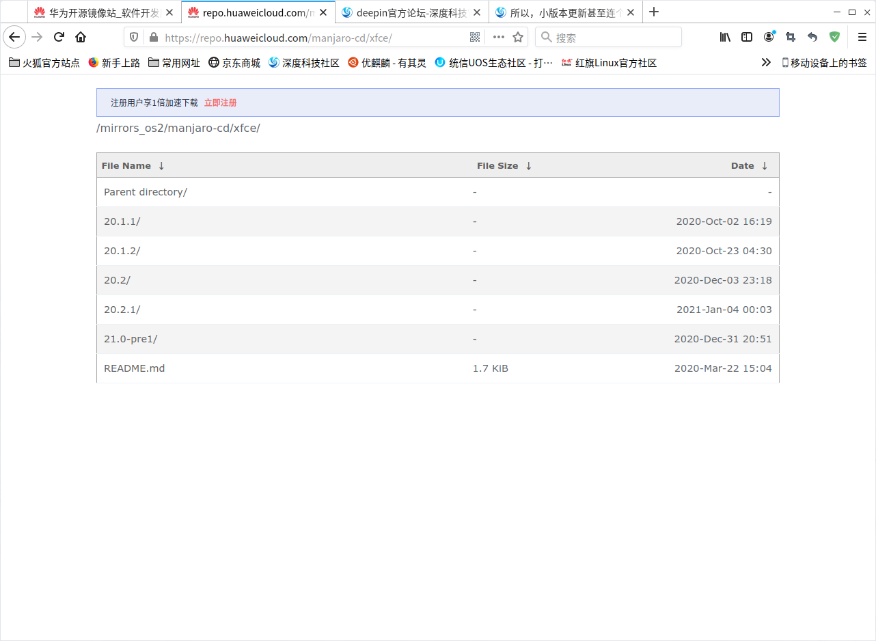Show site security info via padlock icon
Screen dimensions: 876x641
tap(153, 38)
